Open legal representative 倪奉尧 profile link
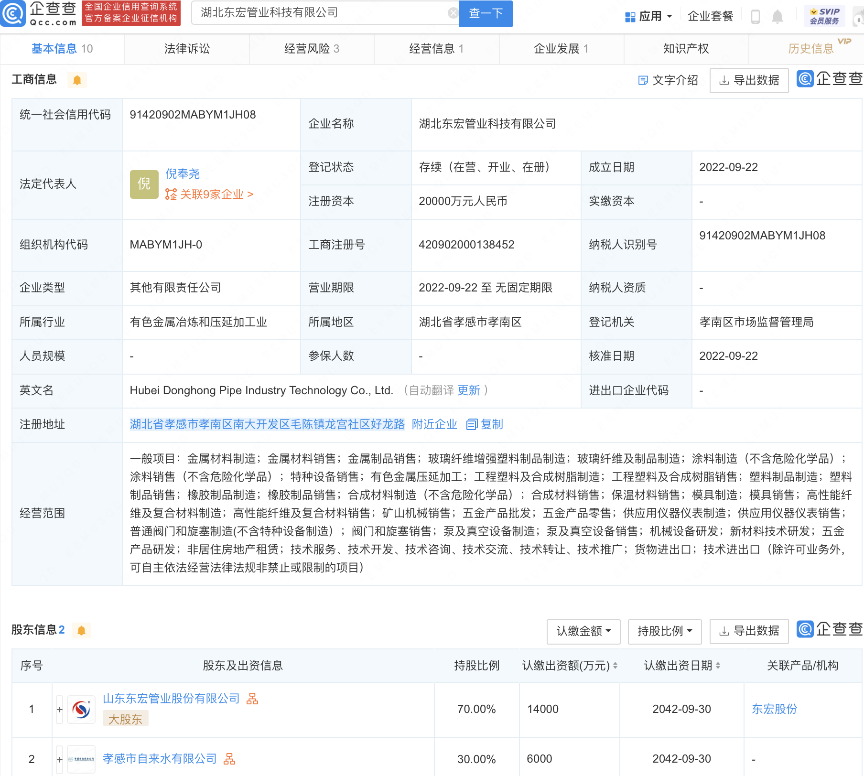864x776 pixels. pyautogui.click(x=183, y=174)
